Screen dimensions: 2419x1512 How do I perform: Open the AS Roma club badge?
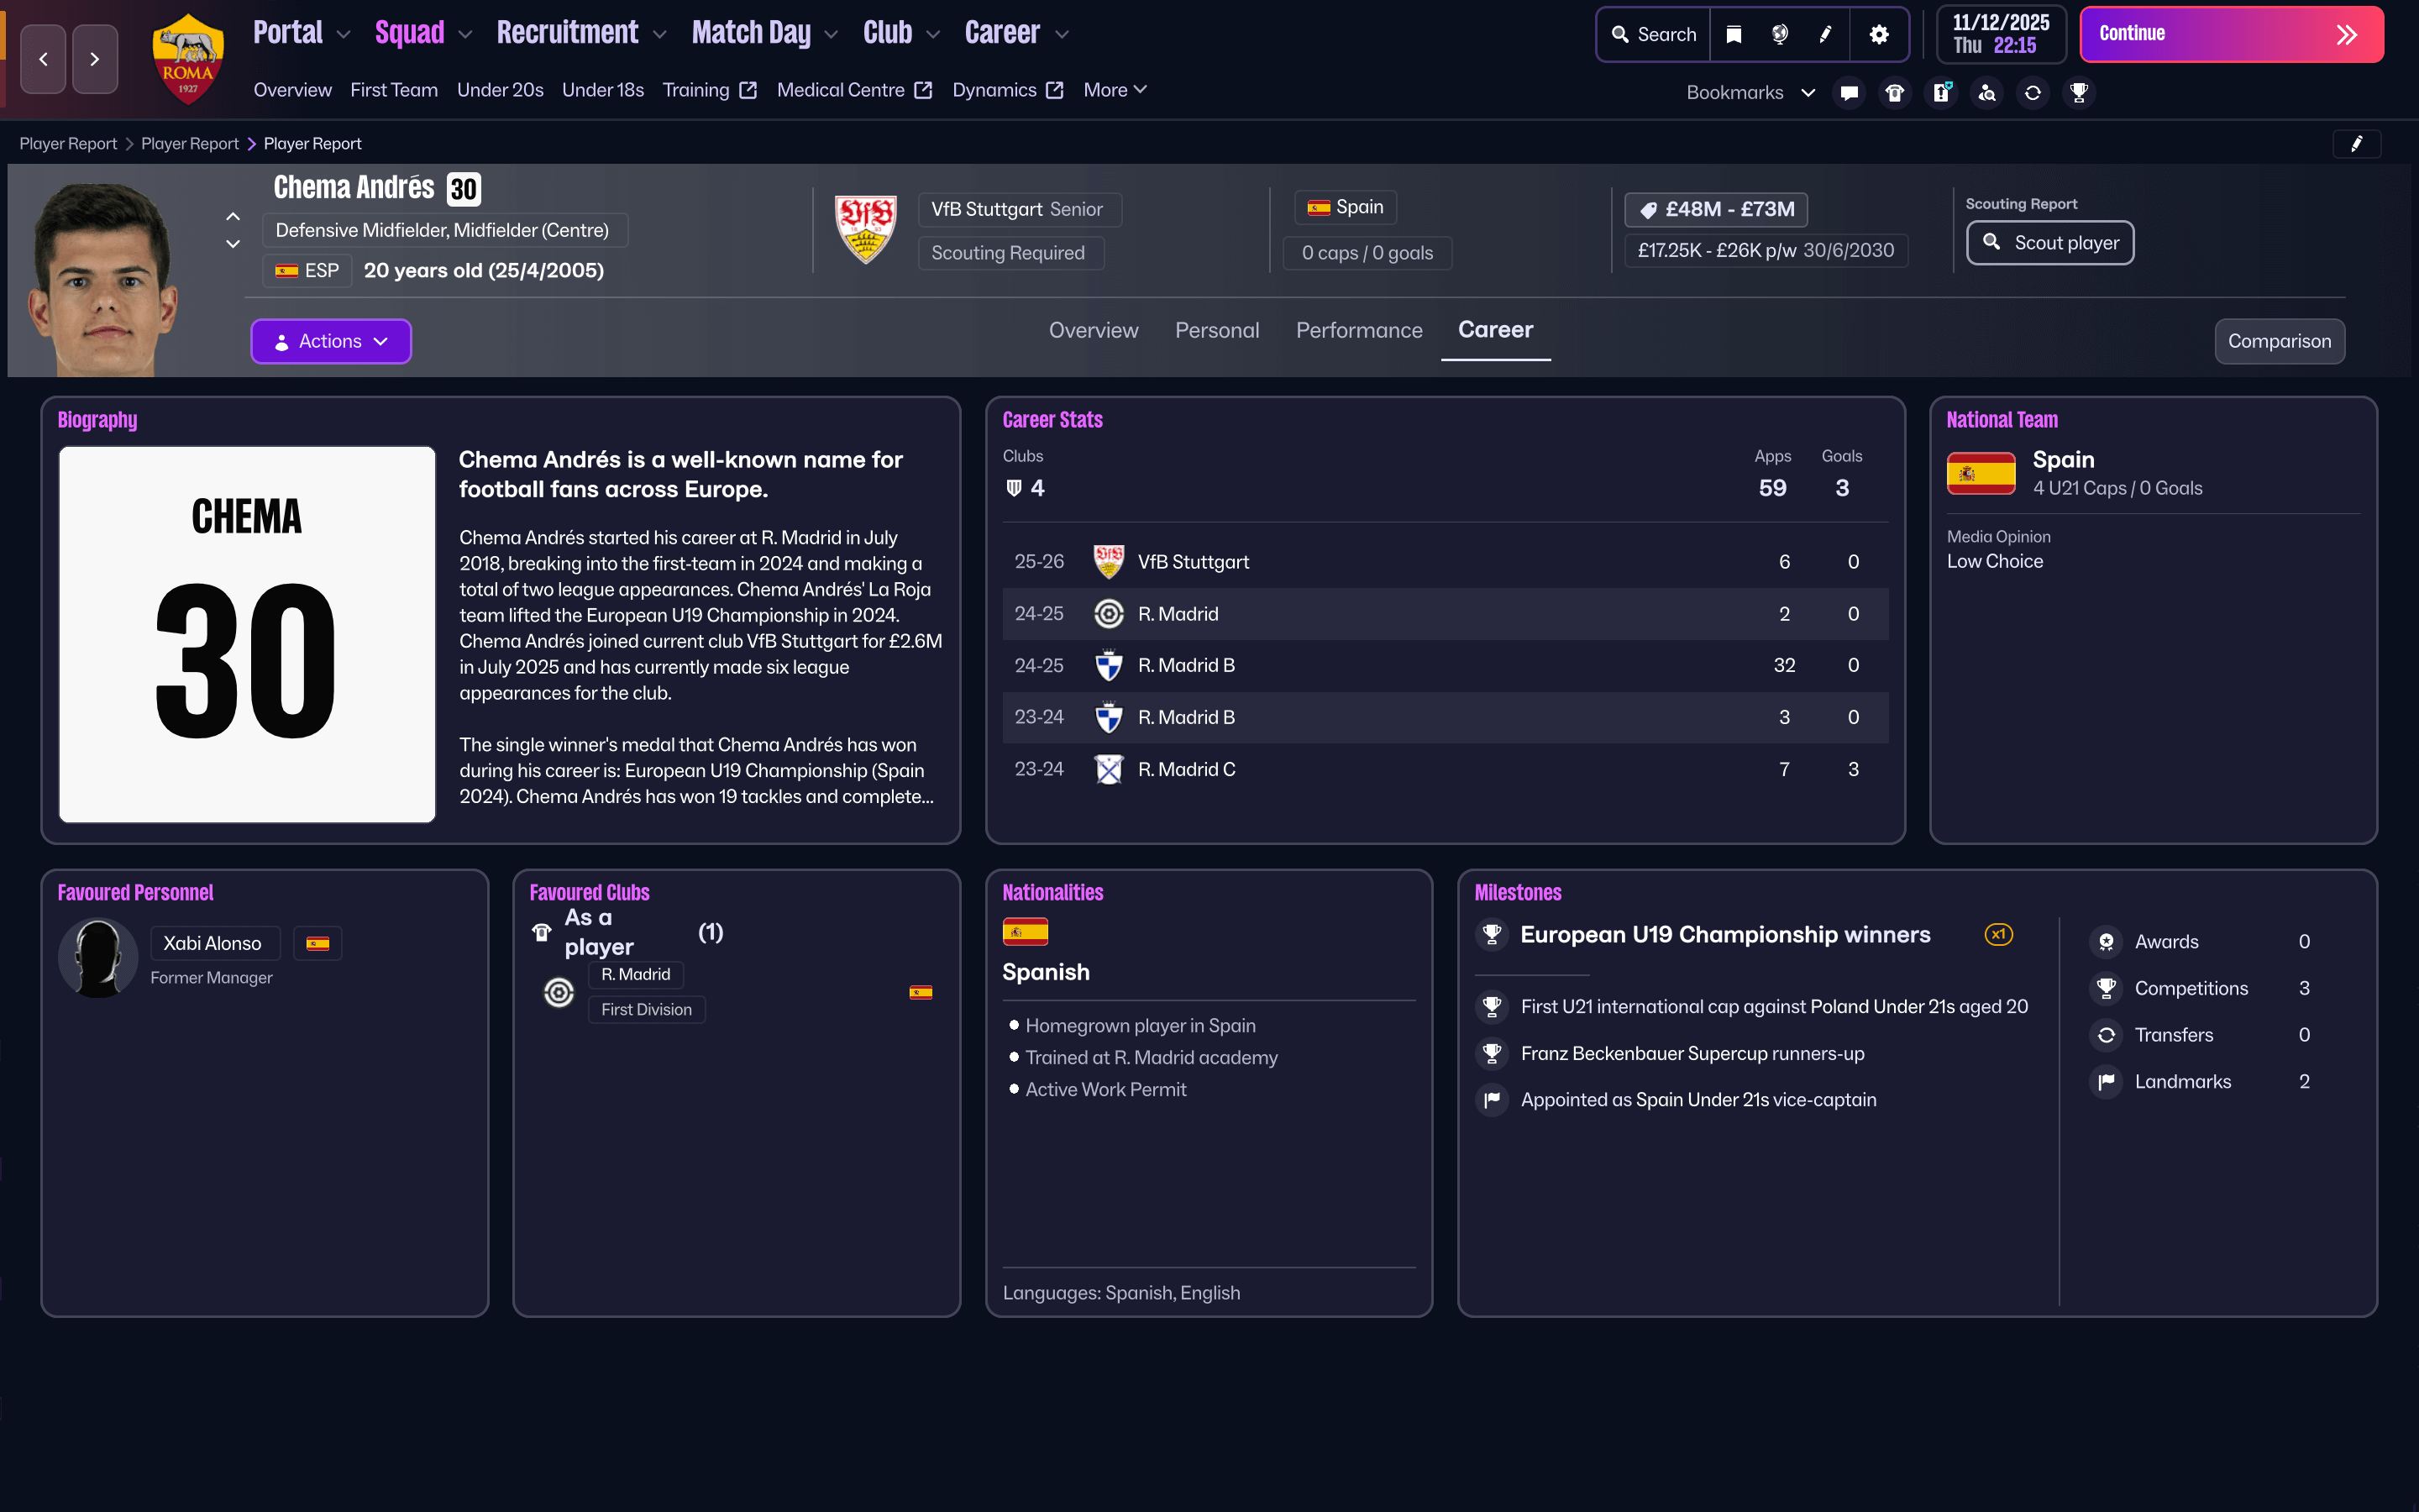point(188,59)
